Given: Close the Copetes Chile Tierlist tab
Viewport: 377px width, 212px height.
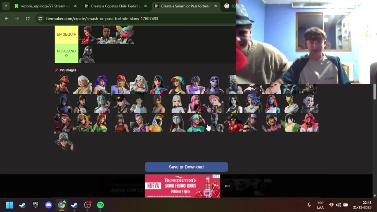Looking at the screenshot, I should pos(145,6).
